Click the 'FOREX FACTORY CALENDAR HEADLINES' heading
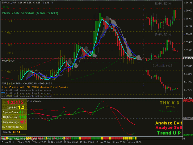Screen dimensions: 193x145 click(x=27, y=83)
